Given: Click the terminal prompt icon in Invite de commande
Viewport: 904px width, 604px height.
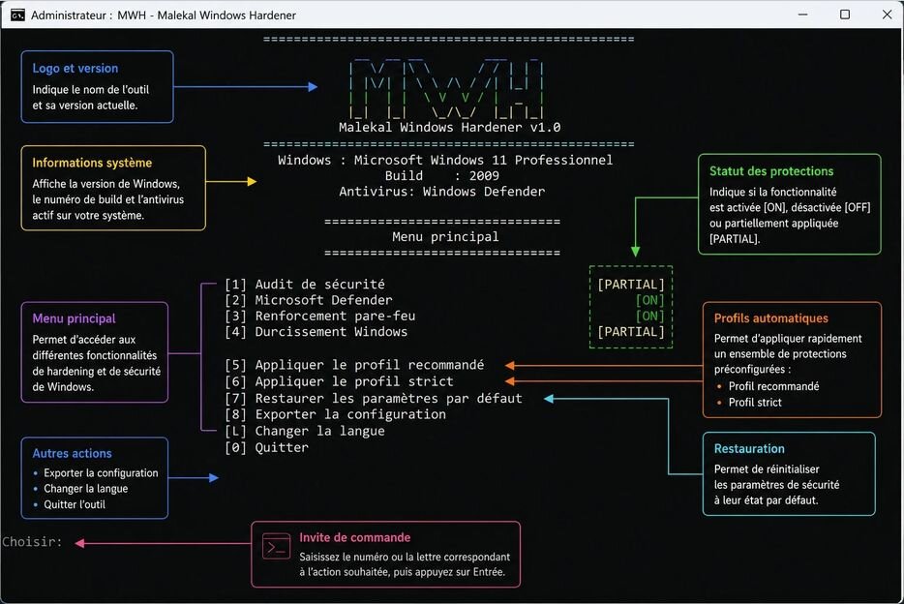Looking at the screenshot, I should coord(276,546).
